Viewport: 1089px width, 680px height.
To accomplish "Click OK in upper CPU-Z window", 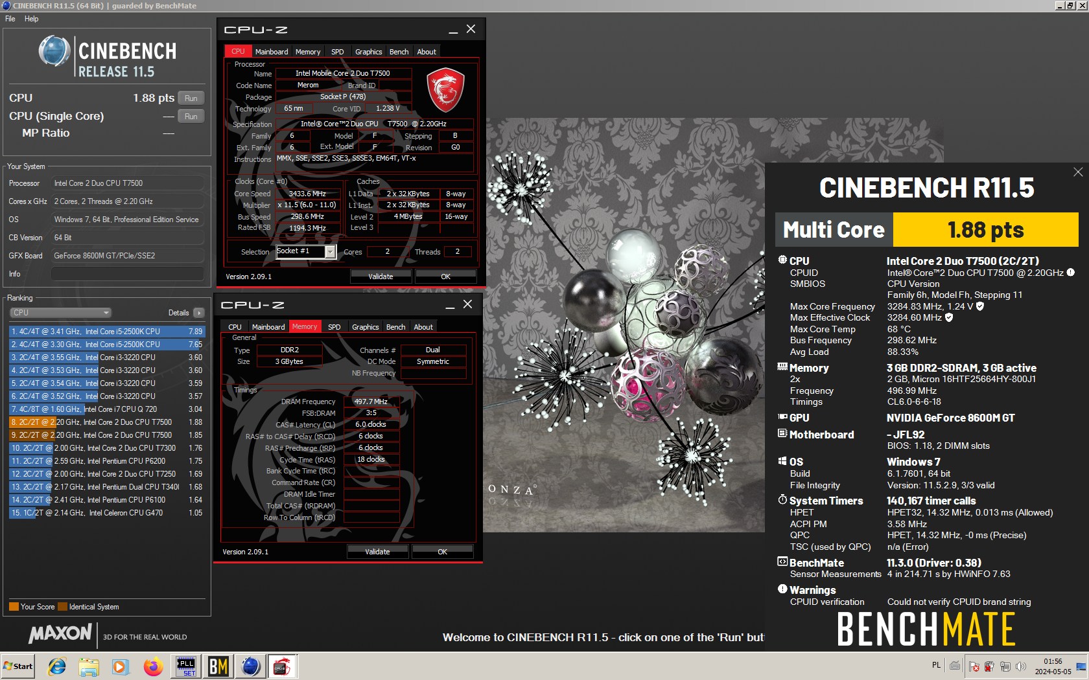I will click(x=445, y=277).
